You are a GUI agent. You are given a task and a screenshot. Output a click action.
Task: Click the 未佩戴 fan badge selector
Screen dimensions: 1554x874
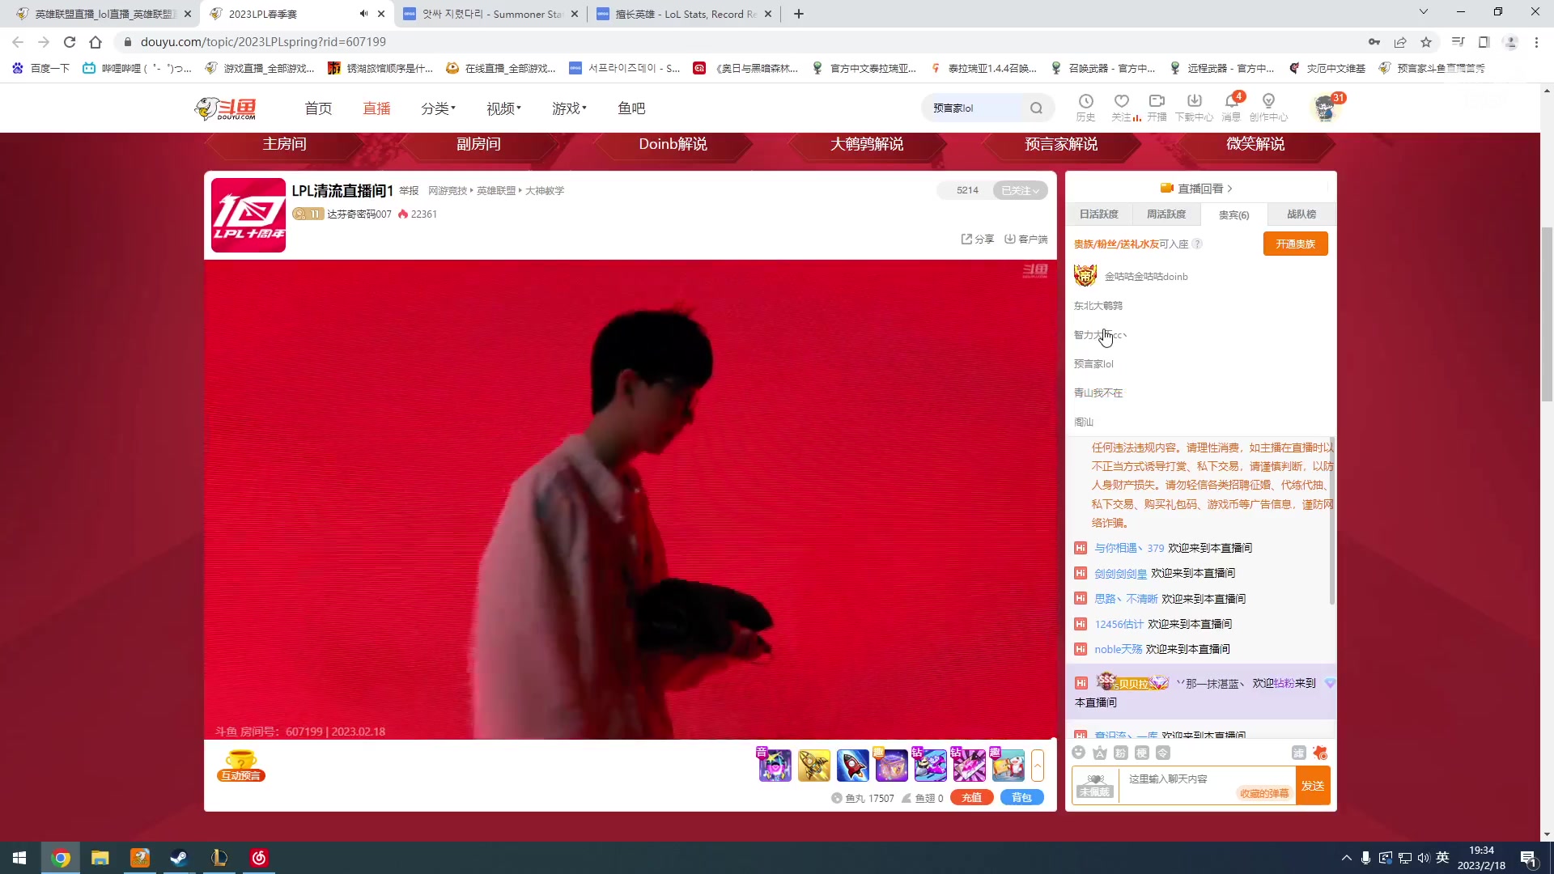(1094, 785)
